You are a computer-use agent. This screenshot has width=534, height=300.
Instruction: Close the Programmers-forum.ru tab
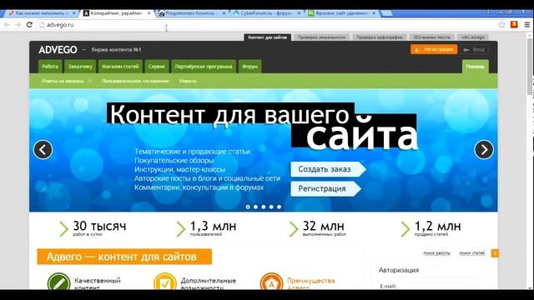pos(224,13)
